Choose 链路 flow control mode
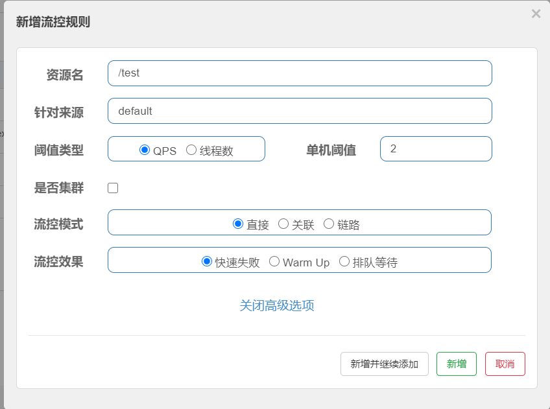The width and height of the screenshot is (550, 409). tap(329, 224)
